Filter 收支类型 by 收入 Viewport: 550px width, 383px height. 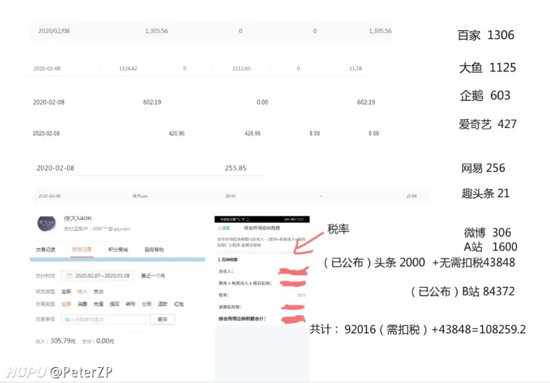(82, 292)
